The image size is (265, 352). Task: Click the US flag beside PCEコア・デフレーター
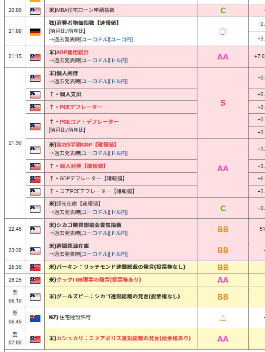pos(35,127)
